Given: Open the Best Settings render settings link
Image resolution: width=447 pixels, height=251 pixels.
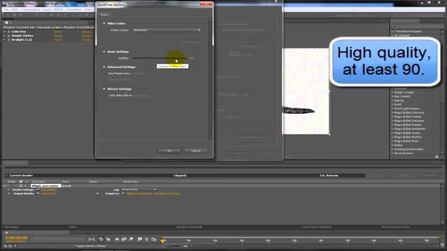Looking at the screenshot, I should pyautogui.click(x=49, y=190).
